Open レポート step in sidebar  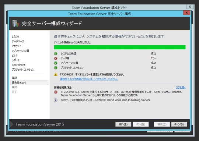[16, 60]
